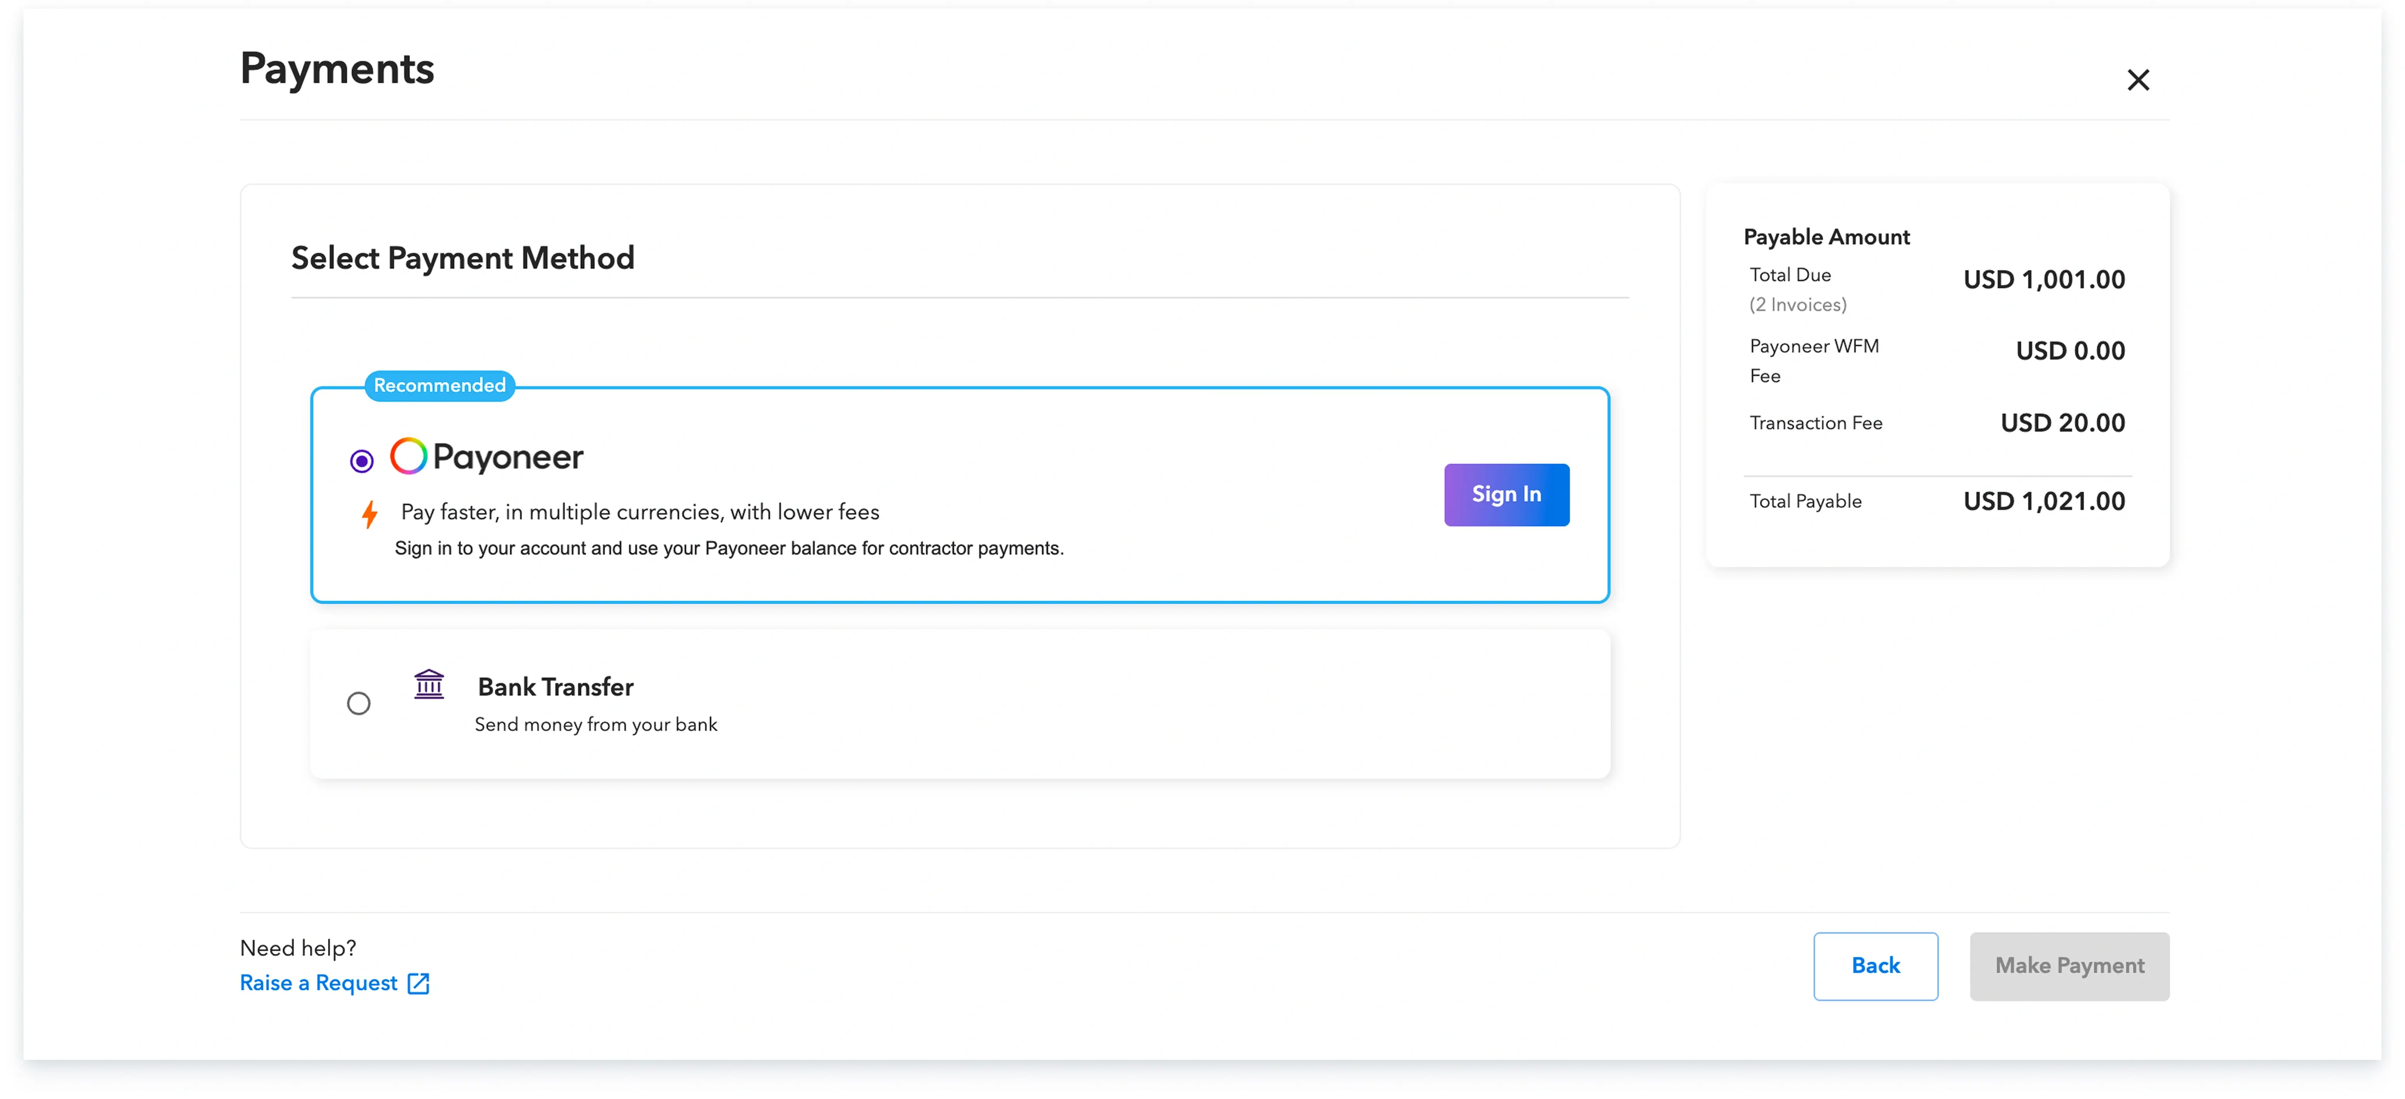
Task: Click the Total Due USD 1,001.00 amount
Action: (2044, 279)
